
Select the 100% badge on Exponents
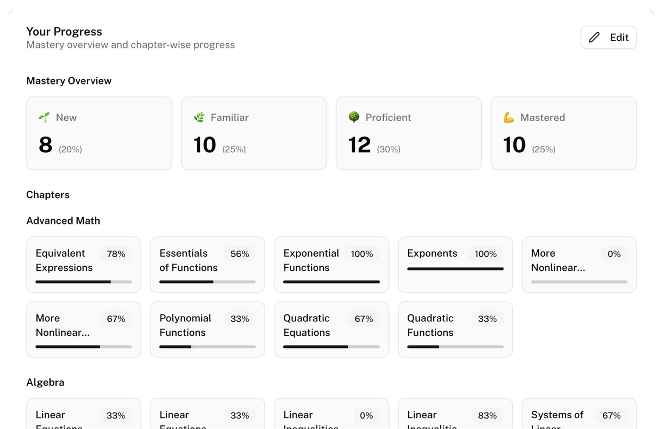pos(485,253)
